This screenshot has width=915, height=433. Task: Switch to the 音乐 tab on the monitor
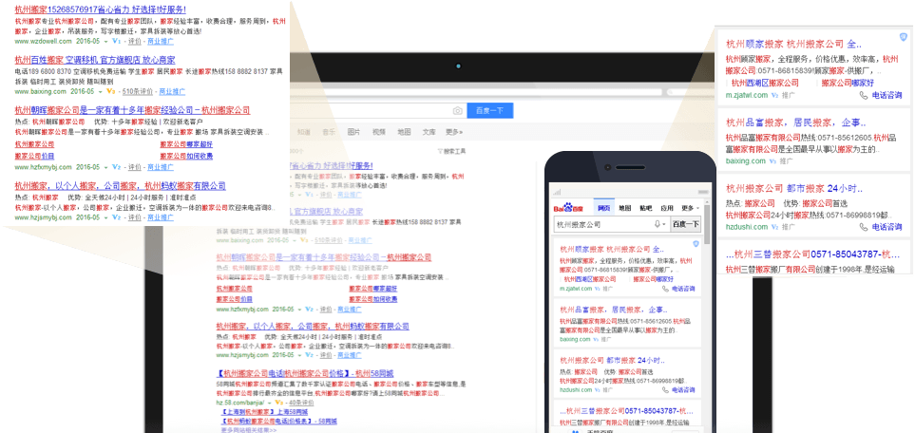pyautogui.click(x=329, y=133)
